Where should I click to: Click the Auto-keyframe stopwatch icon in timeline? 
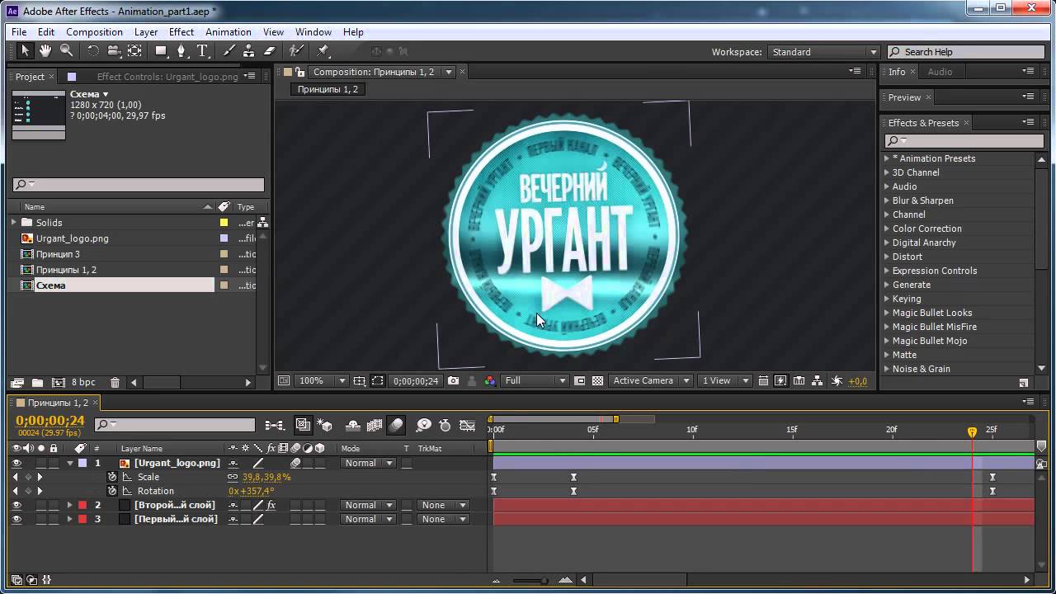(445, 426)
